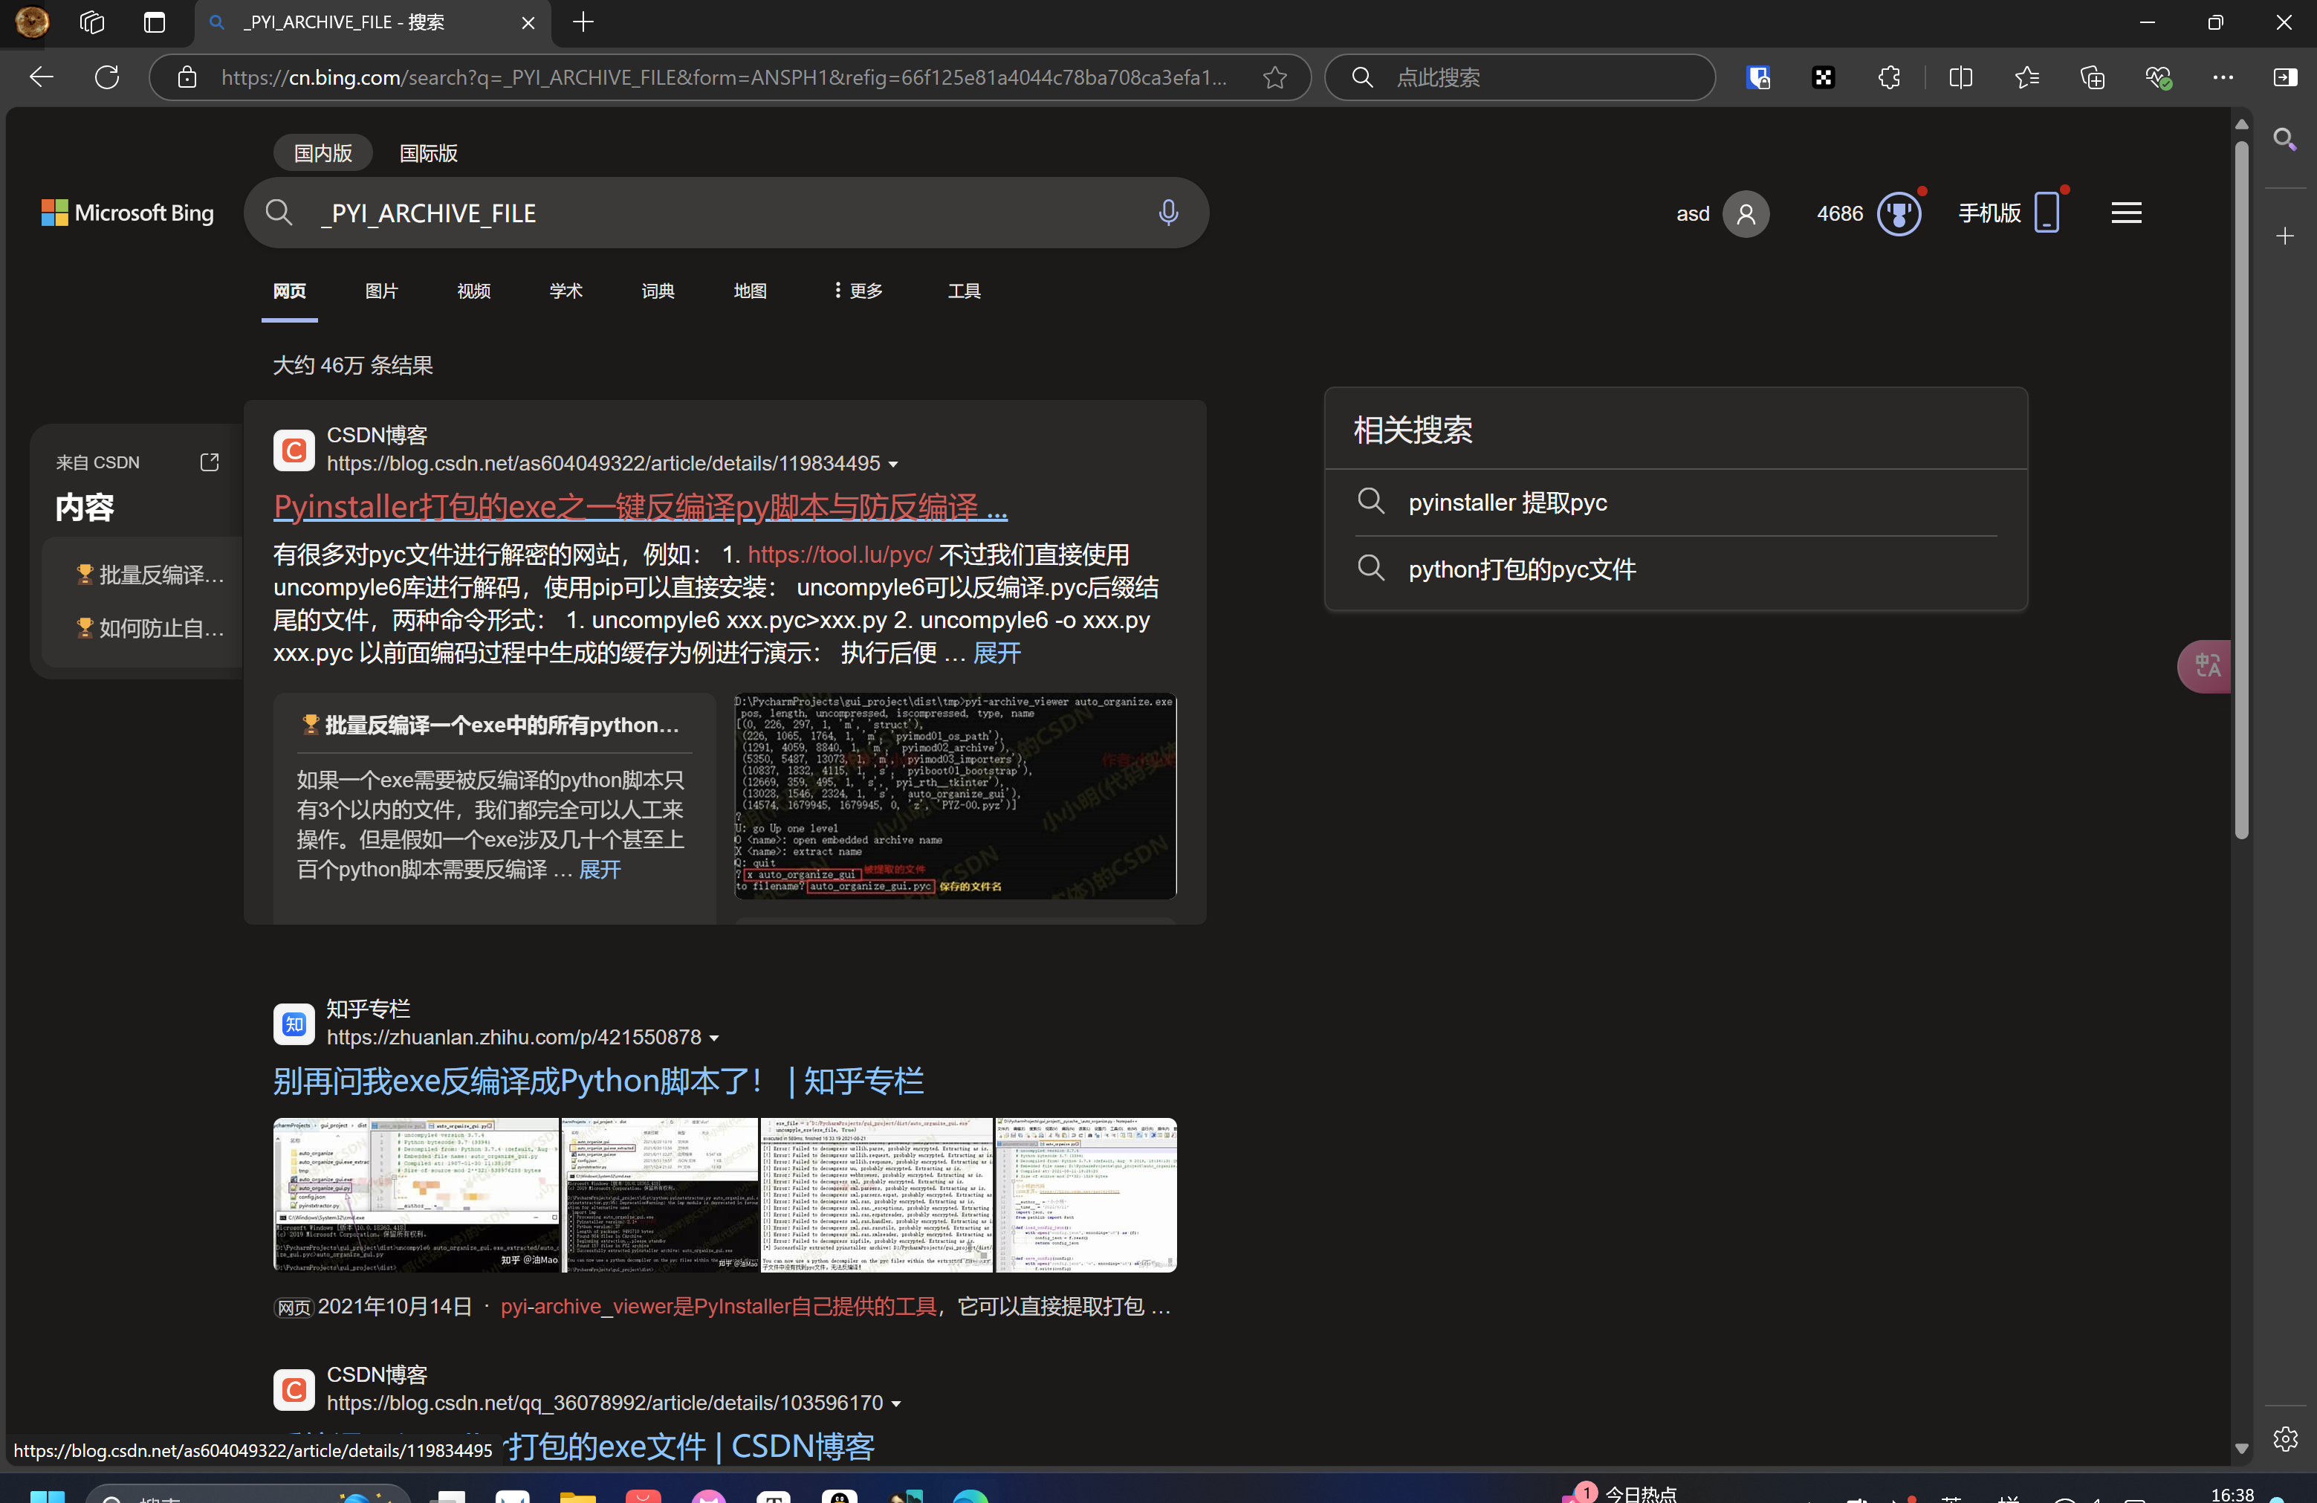Expand zhihu result URL dropdown arrow
Viewport: 2317px width, 1503px height.
point(715,1038)
